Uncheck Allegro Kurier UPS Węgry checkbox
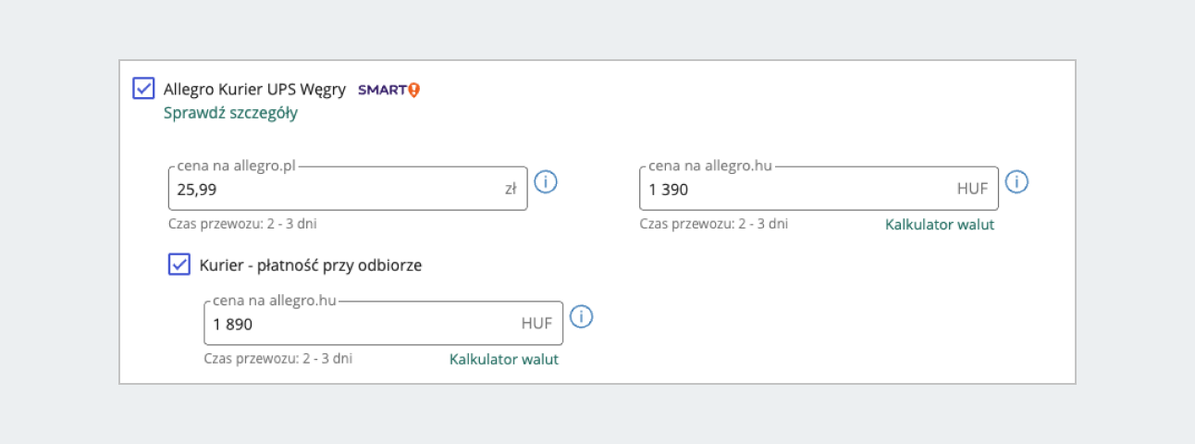1195x444 pixels. coord(143,89)
